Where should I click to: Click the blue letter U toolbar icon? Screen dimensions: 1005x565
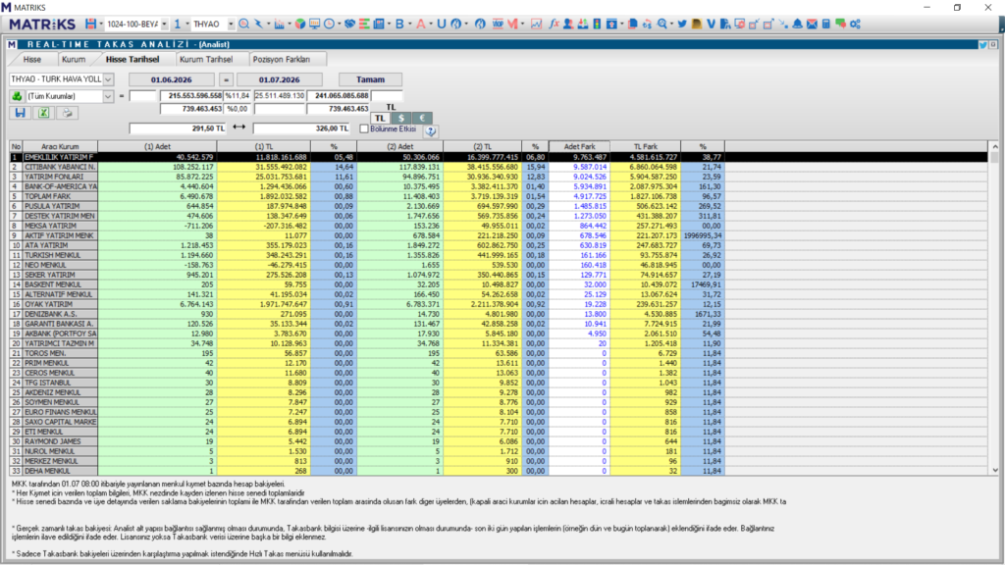[x=441, y=24]
